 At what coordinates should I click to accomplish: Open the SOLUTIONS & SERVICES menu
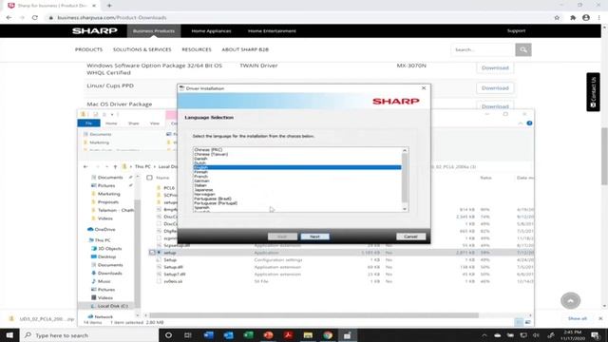pos(142,49)
